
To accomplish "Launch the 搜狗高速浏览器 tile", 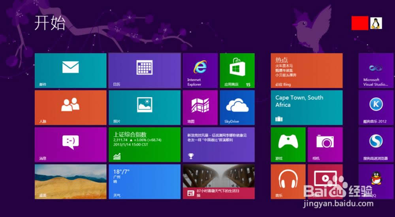I will point(376,144).
